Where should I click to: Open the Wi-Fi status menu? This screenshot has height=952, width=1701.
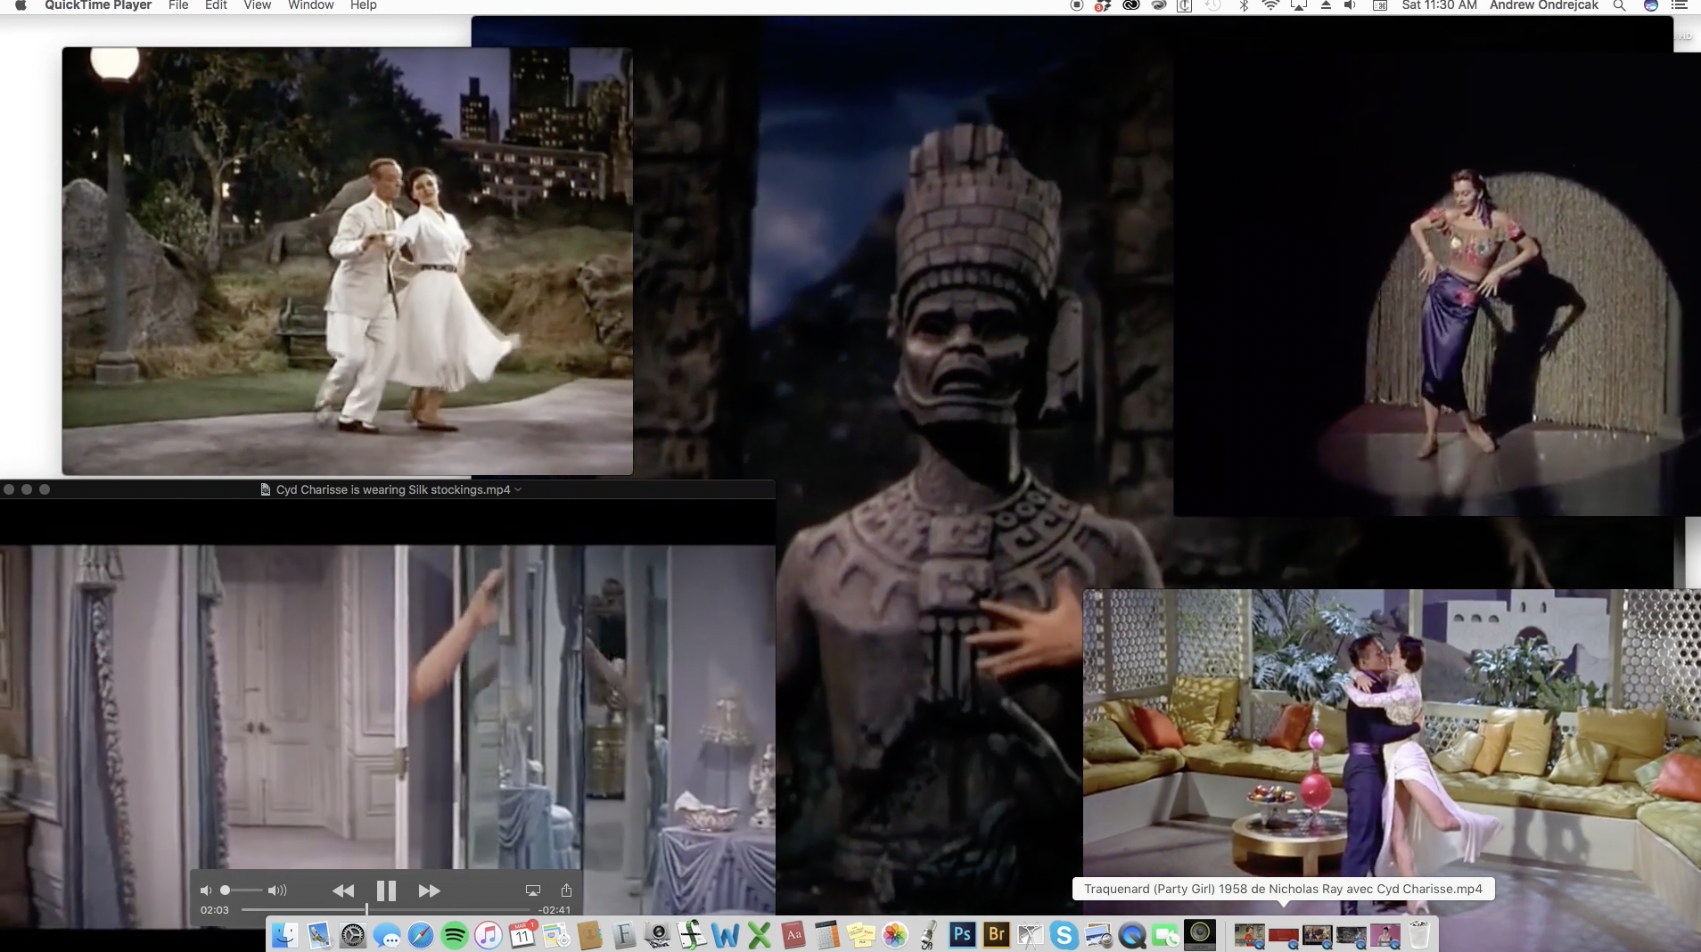(1270, 5)
